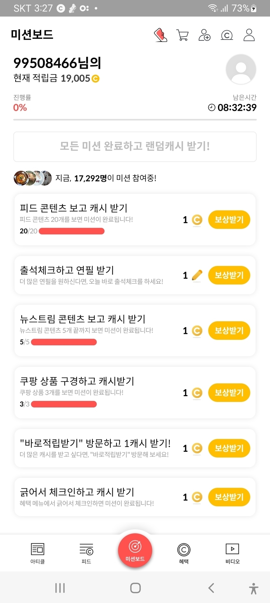Tap 모든 미션 완료하고 랜덤캐시 받기 button
270x603 pixels.
tap(135, 147)
